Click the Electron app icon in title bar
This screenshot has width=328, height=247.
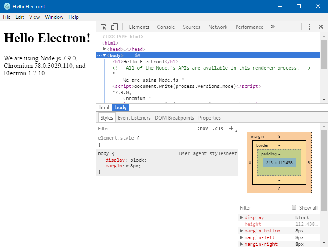pyautogui.click(x=7, y=7)
